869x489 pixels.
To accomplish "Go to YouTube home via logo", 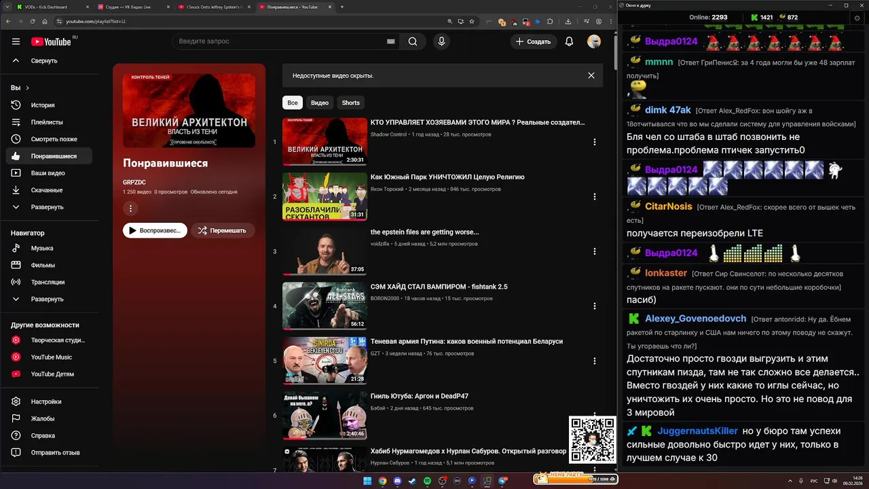I will tap(51, 41).
